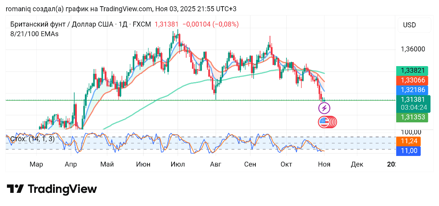Screen dimensions: 439x206
Task: Open the USD currency selector
Action: point(409,25)
